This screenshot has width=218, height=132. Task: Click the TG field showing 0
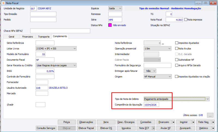click(x=169, y=14)
